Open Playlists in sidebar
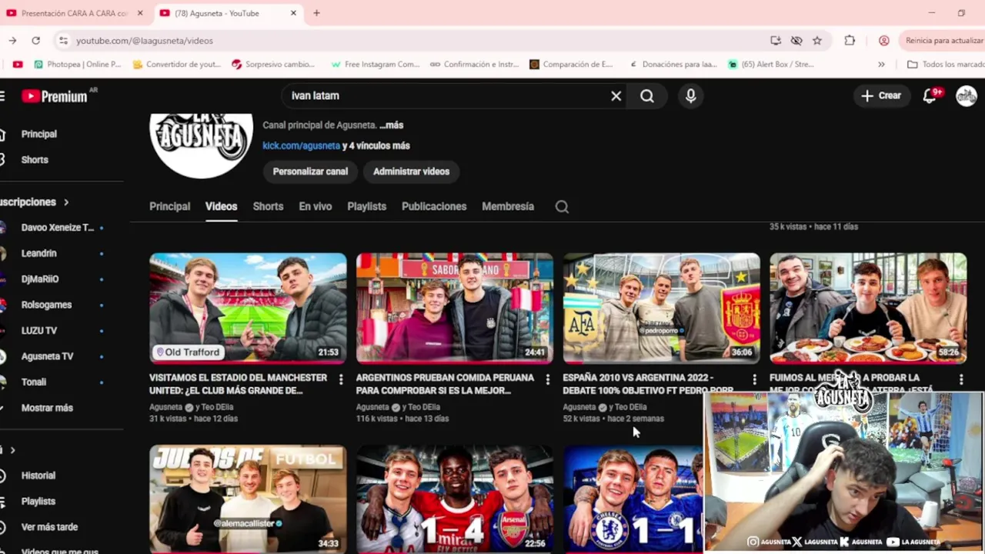This screenshot has width=985, height=554. pyautogui.click(x=38, y=502)
